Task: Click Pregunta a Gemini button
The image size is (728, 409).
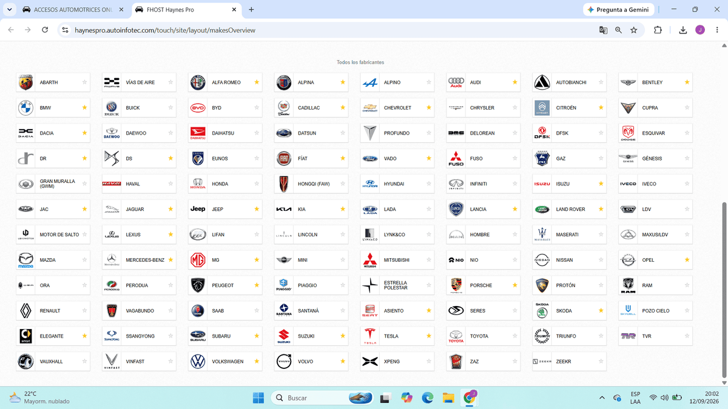Action: [619, 10]
